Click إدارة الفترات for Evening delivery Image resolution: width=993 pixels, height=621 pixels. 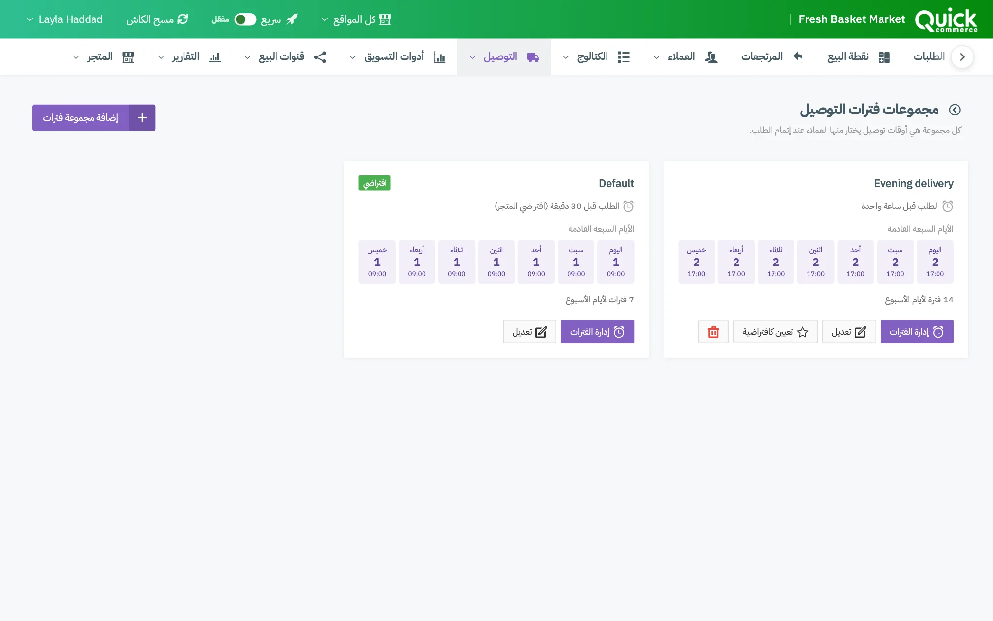[917, 332]
